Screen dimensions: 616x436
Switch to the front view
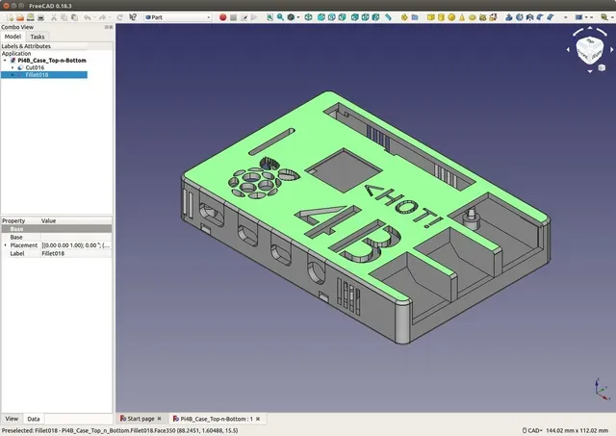coord(321,17)
